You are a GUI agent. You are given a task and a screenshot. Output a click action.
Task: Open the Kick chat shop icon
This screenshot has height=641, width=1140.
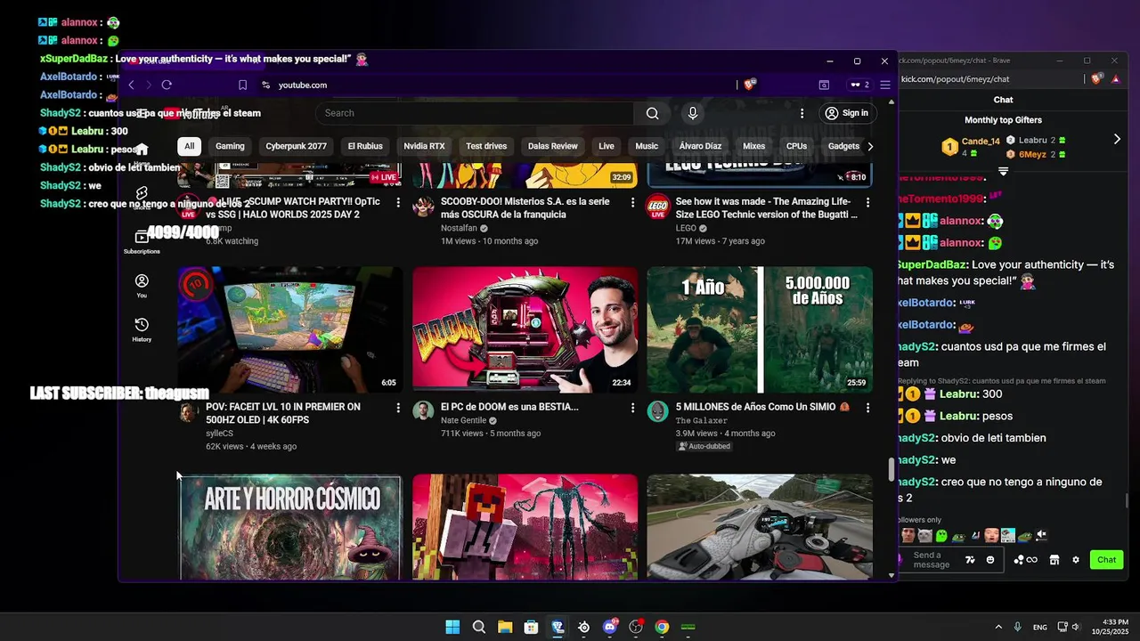[x=1054, y=560]
